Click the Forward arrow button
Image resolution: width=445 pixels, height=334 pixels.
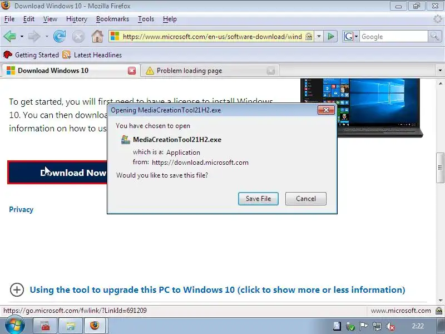point(34,37)
